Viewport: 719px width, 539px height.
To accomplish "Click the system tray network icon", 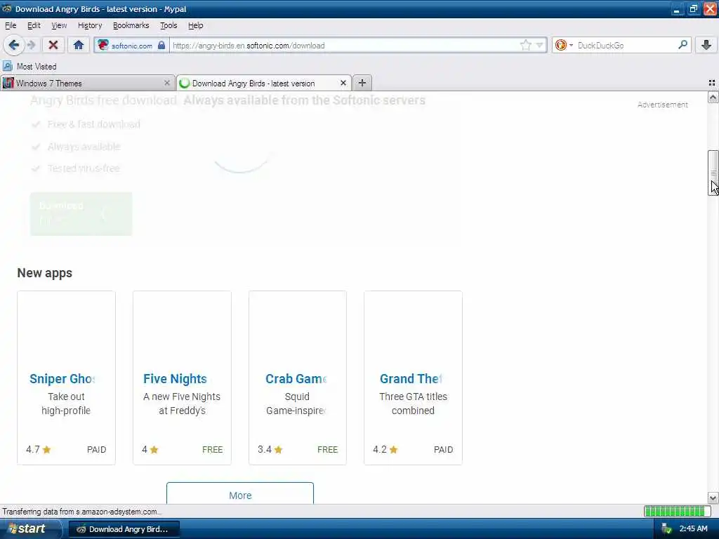I will 666,529.
